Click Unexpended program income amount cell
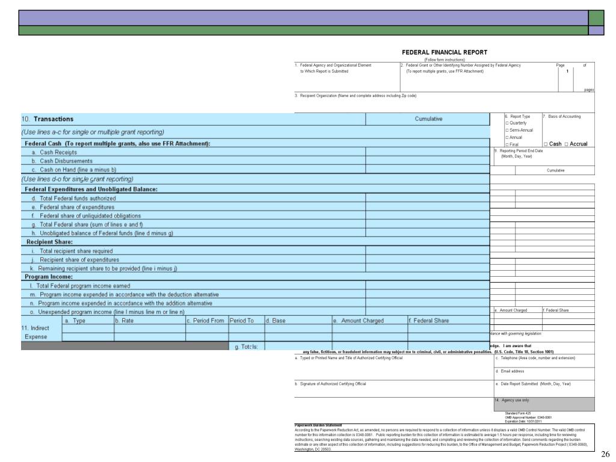Image resolution: width=616 pixels, height=462 pixels. 428,312
